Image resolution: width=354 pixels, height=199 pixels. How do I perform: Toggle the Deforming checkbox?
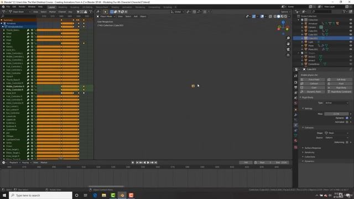(x=347, y=143)
